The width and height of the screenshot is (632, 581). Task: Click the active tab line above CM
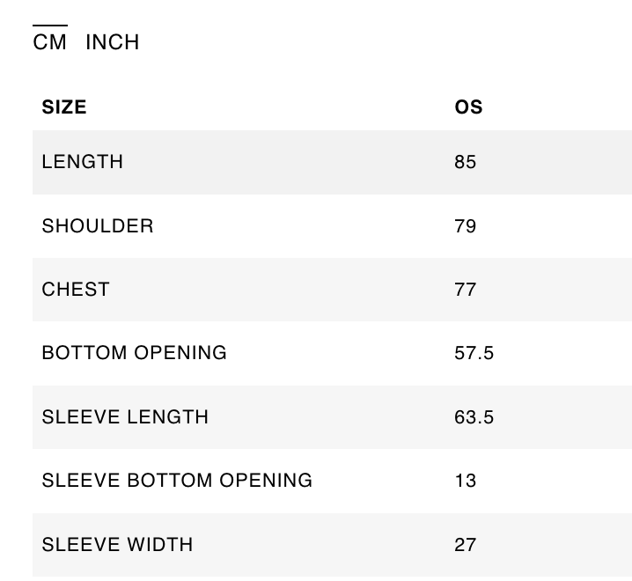point(50,26)
